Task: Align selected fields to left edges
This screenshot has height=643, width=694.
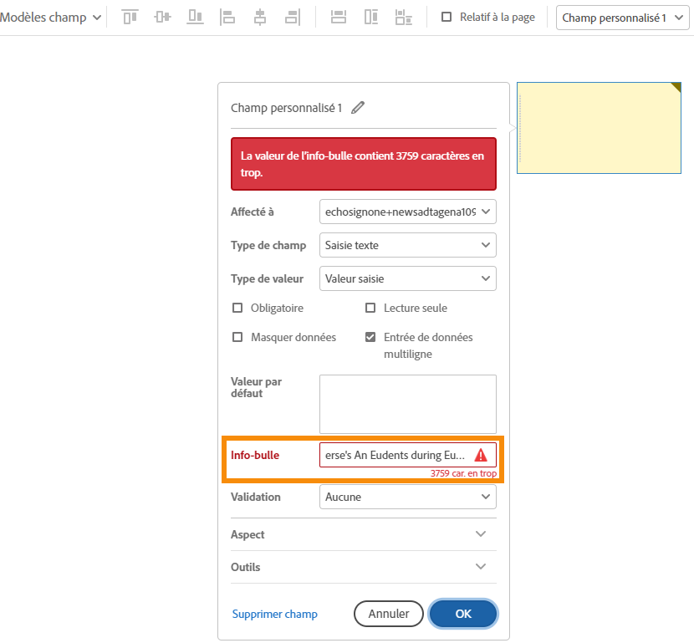Action: pos(227,18)
